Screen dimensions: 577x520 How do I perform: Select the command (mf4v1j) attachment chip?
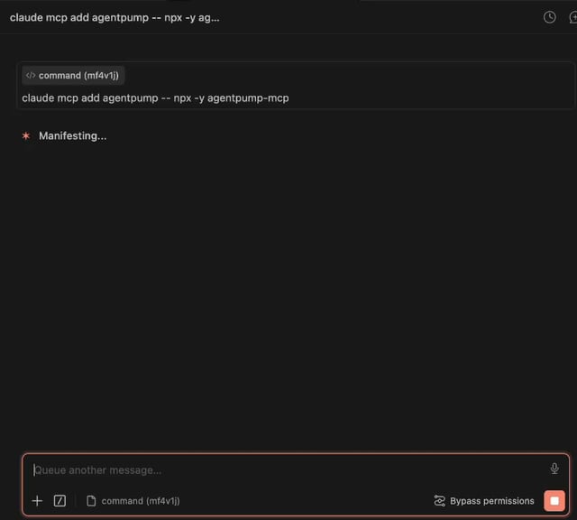[133, 501]
